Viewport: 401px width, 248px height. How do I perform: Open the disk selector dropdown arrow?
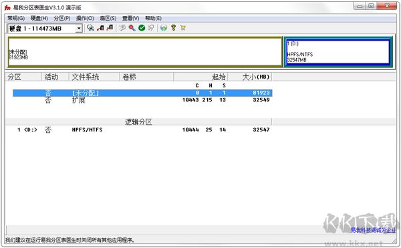tap(79, 28)
